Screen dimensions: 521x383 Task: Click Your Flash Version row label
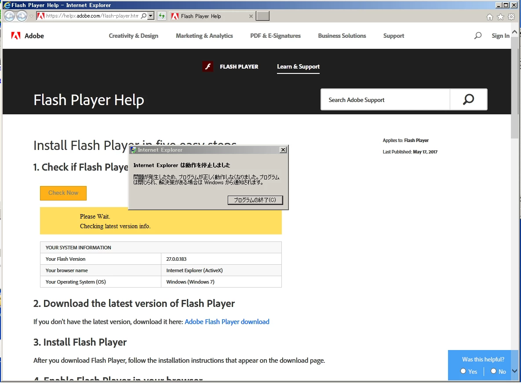click(66, 259)
